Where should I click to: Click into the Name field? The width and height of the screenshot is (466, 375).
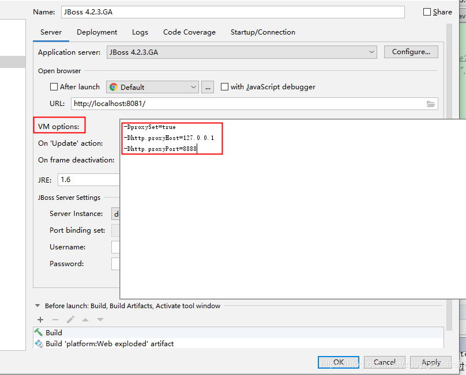232,12
